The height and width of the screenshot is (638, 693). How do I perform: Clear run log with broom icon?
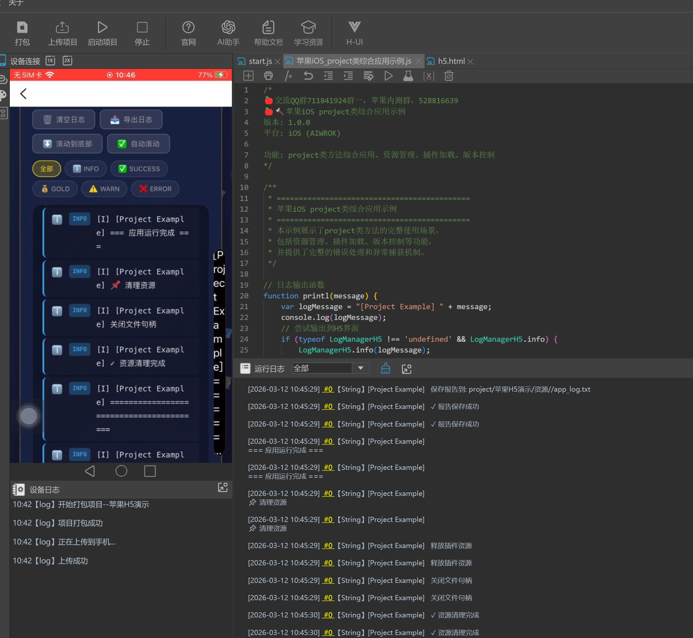pos(385,369)
